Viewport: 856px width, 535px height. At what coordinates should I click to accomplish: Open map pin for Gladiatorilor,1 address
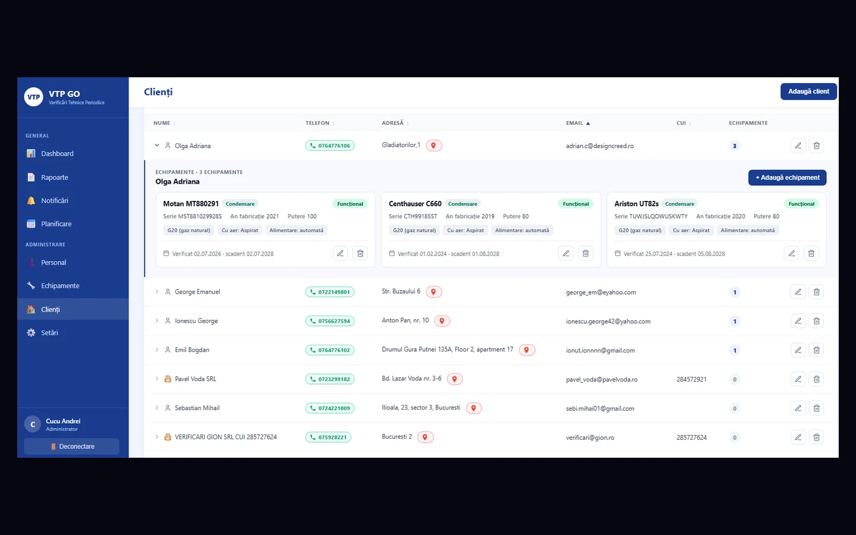coord(434,146)
